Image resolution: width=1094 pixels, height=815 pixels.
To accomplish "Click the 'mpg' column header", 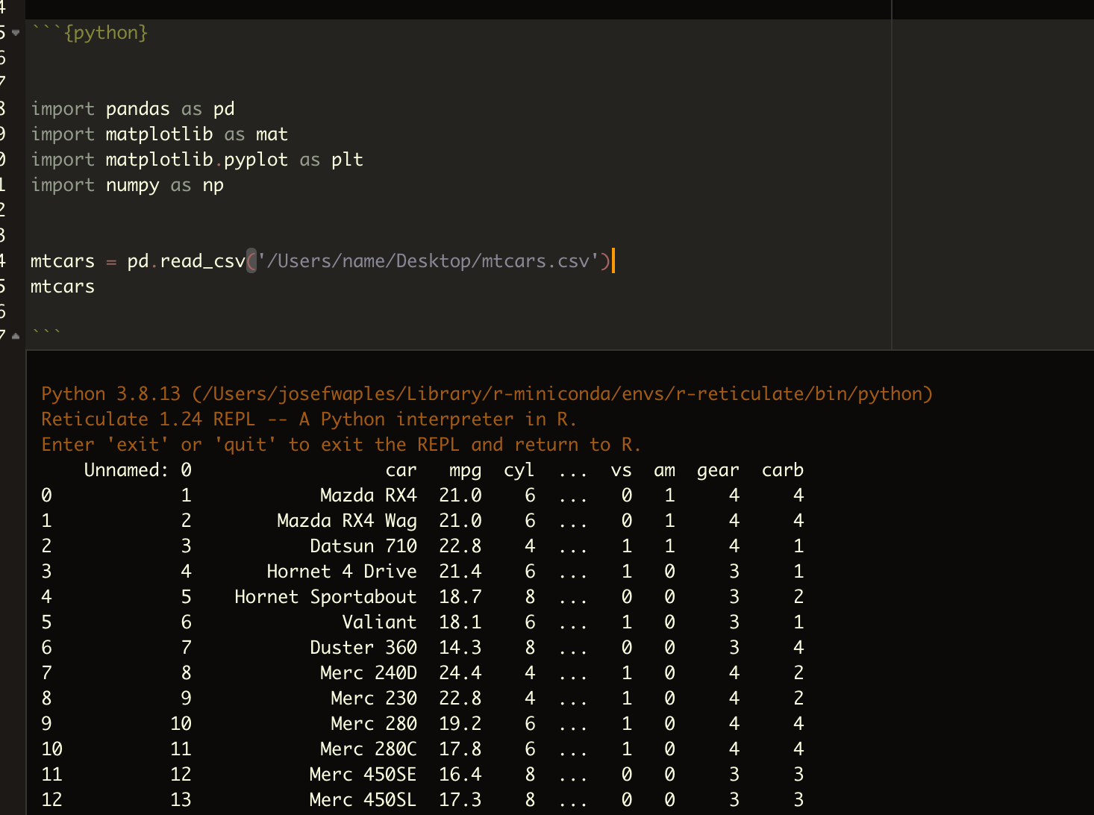I will click(x=466, y=472).
